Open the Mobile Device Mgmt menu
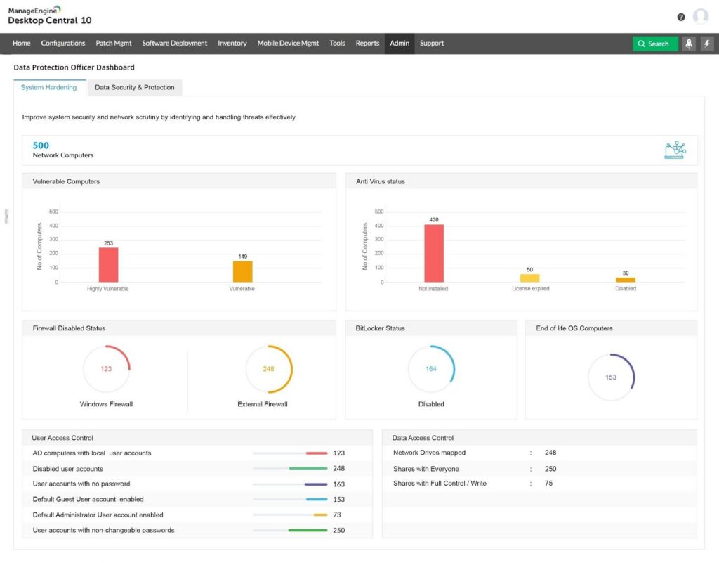The image size is (719, 563). coord(288,44)
